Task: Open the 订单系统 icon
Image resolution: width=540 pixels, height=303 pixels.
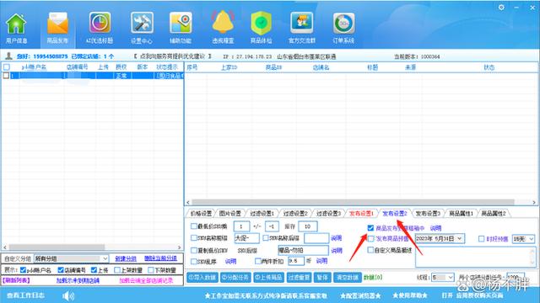Action: 343,28
